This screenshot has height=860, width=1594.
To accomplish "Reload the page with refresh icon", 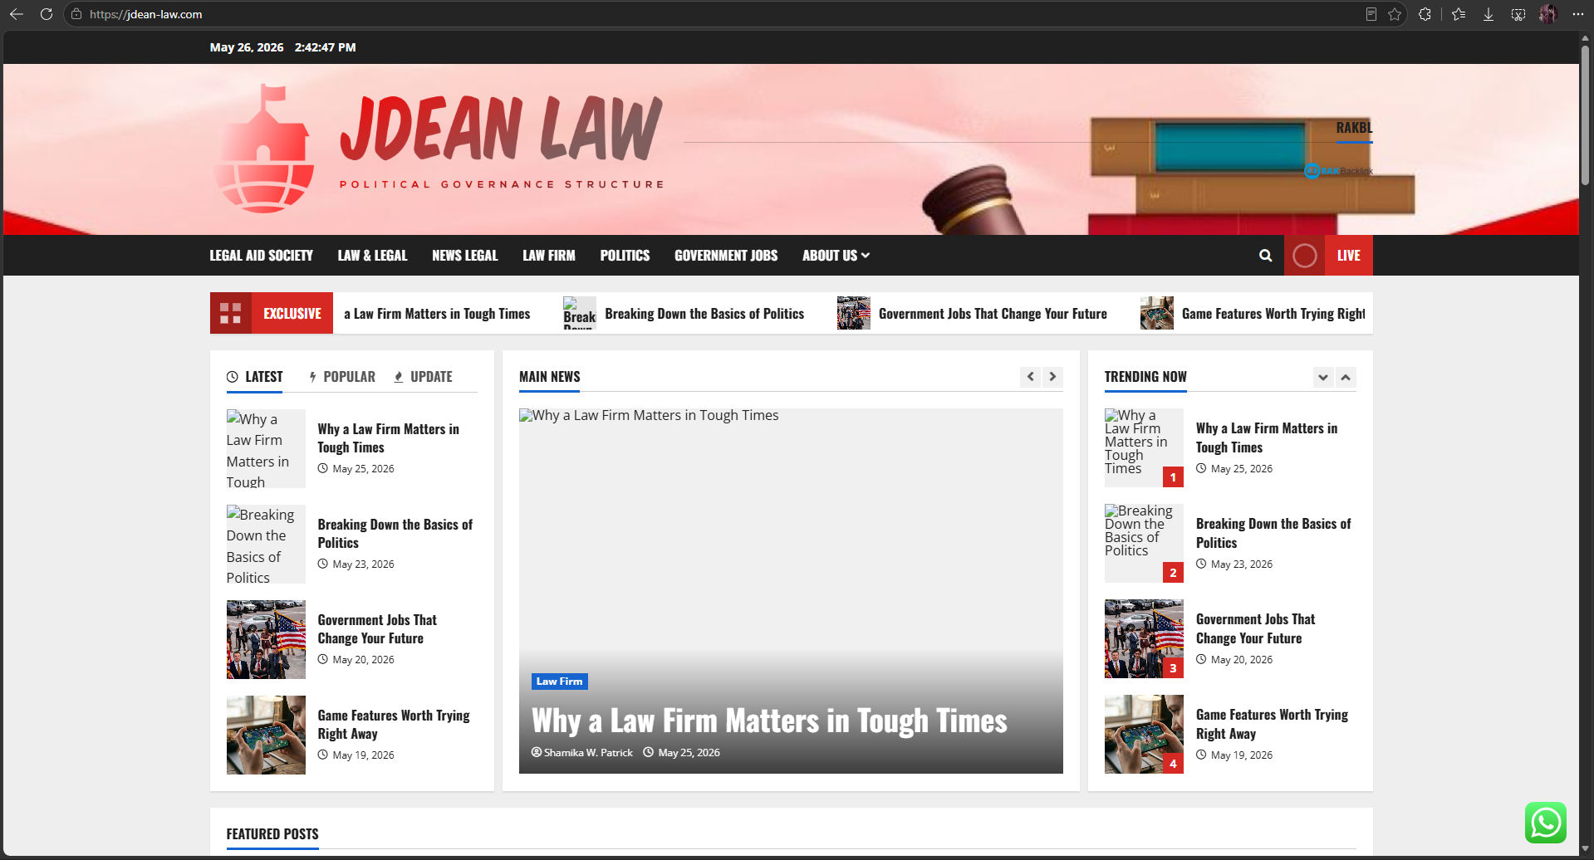I will click(x=47, y=14).
